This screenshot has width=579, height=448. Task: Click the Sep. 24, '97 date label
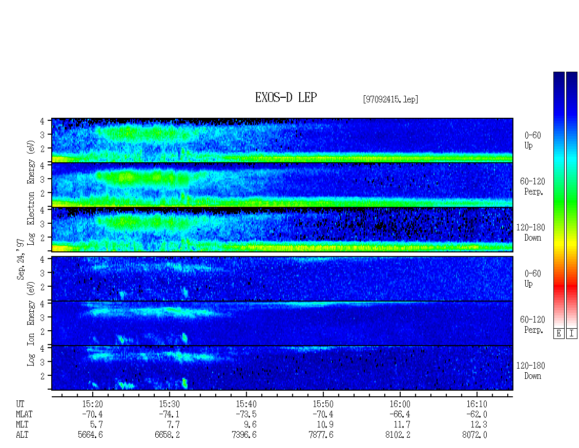20,260
